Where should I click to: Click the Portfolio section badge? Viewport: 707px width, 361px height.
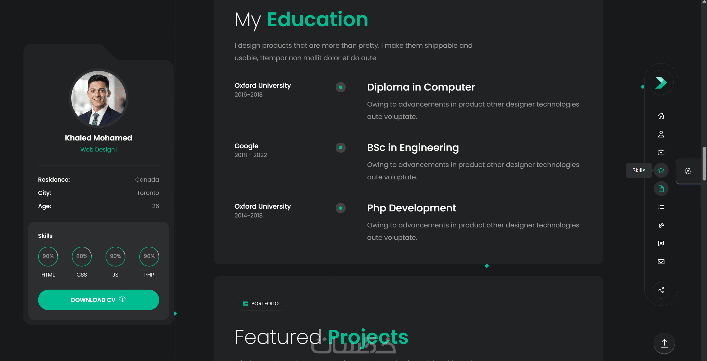coord(261,304)
